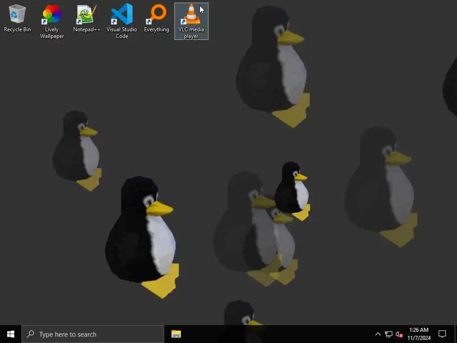
Task: Open the network status tray icon
Action: pos(389,334)
